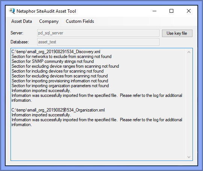203x171 pixels.
Task: Open the Asset Data menu
Action: (21, 21)
